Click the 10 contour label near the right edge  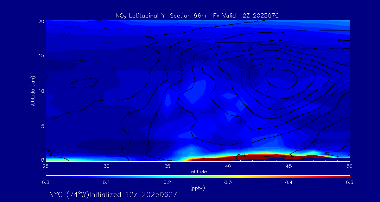point(340,40)
